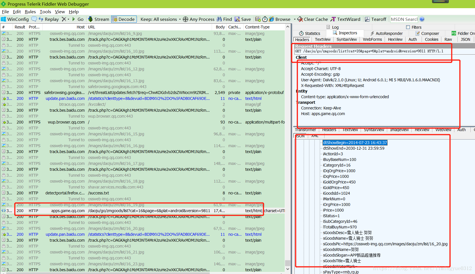Click the Any Process target icon

[x=185, y=19]
